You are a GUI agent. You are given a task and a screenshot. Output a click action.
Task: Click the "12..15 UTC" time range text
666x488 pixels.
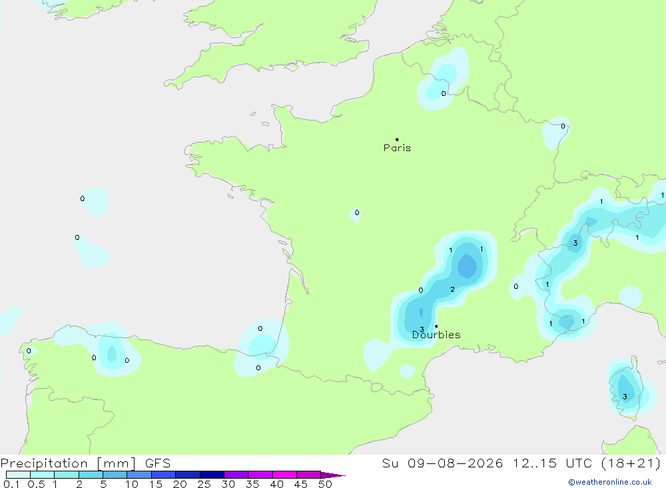pyautogui.click(x=552, y=463)
